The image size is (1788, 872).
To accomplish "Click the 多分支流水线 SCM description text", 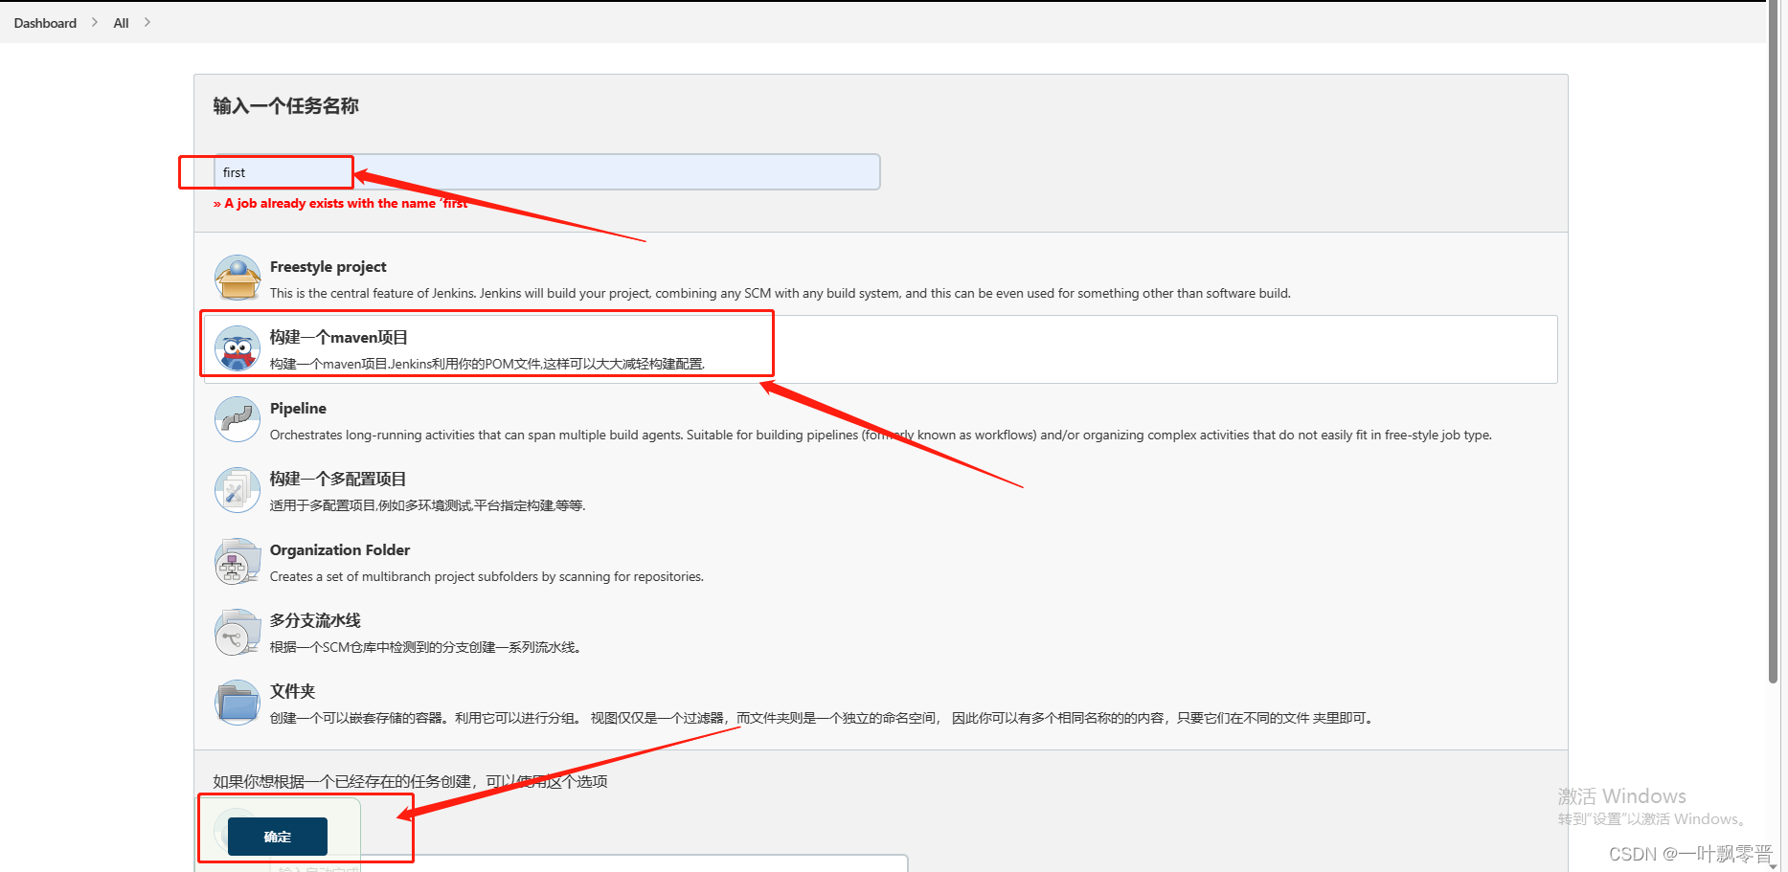I will tap(425, 647).
